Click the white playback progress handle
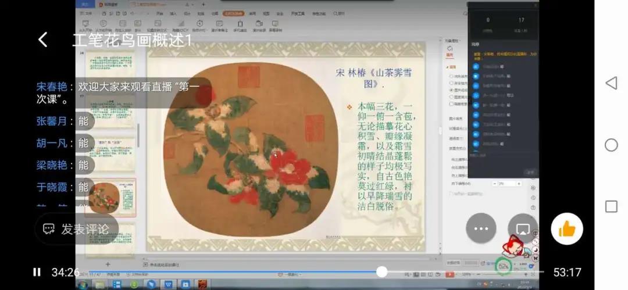The width and height of the screenshot is (628, 290). (381, 272)
